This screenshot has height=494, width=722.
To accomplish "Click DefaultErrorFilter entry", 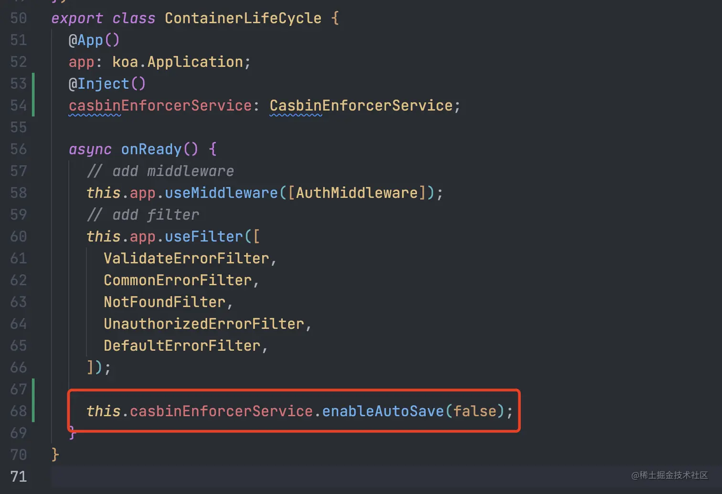I will [182, 346].
